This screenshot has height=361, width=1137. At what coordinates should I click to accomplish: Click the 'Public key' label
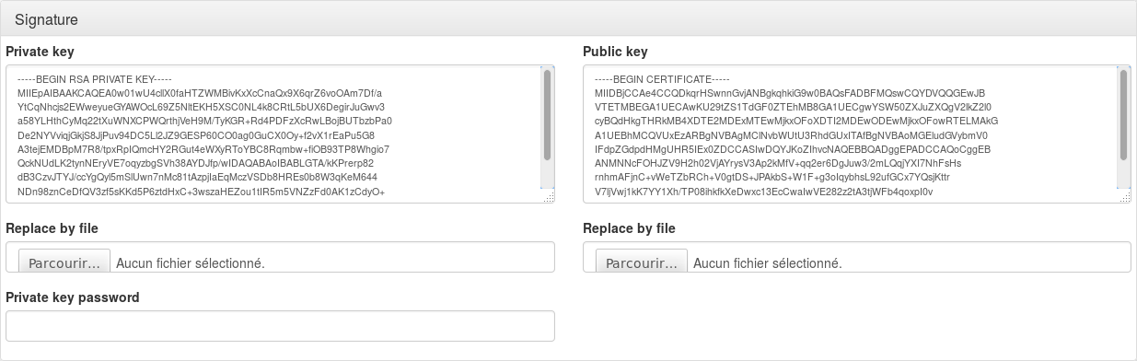coord(615,52)
